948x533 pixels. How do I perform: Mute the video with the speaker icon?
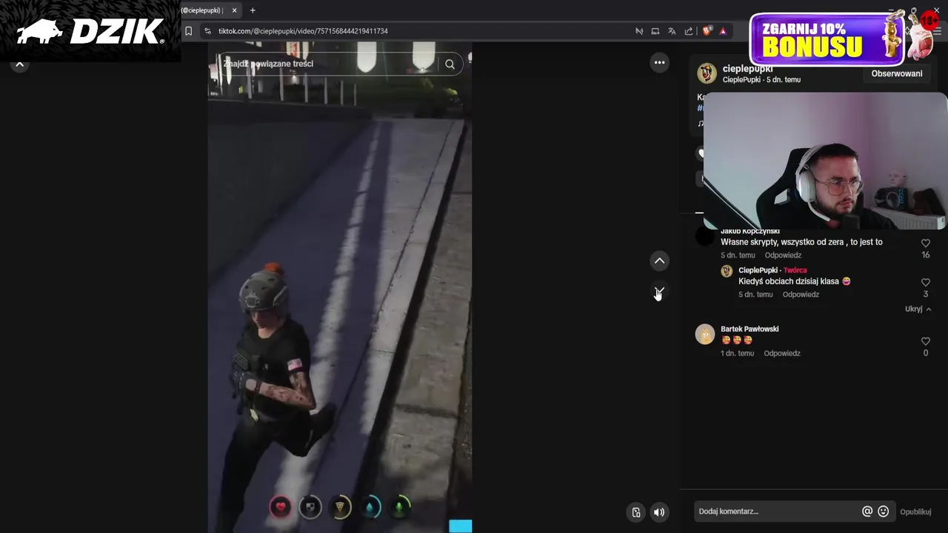659,512
